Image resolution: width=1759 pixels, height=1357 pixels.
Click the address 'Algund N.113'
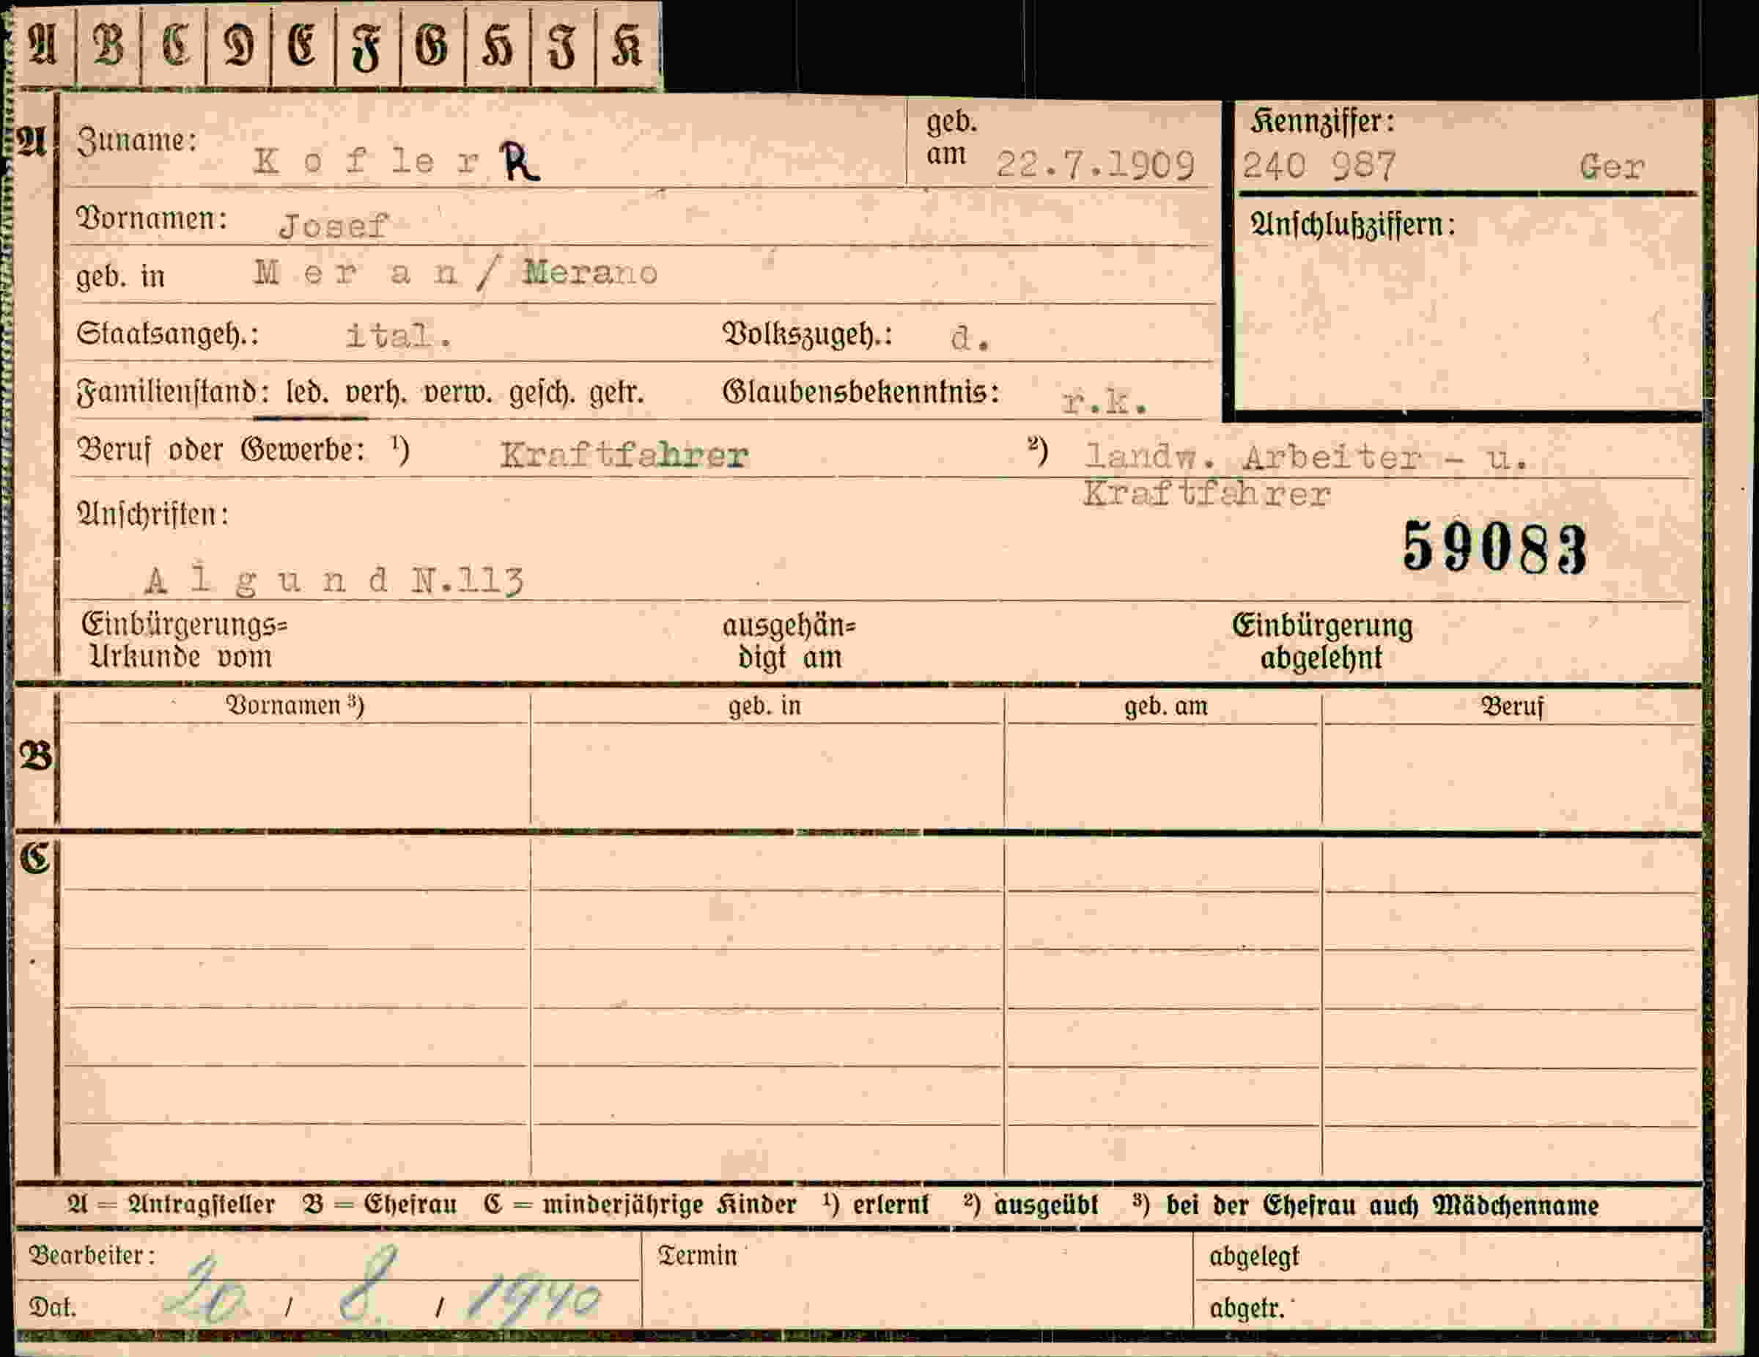coord(334,580)
